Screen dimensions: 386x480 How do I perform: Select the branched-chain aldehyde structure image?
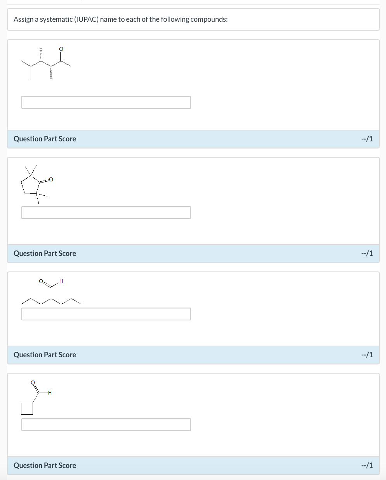point(50,292)
